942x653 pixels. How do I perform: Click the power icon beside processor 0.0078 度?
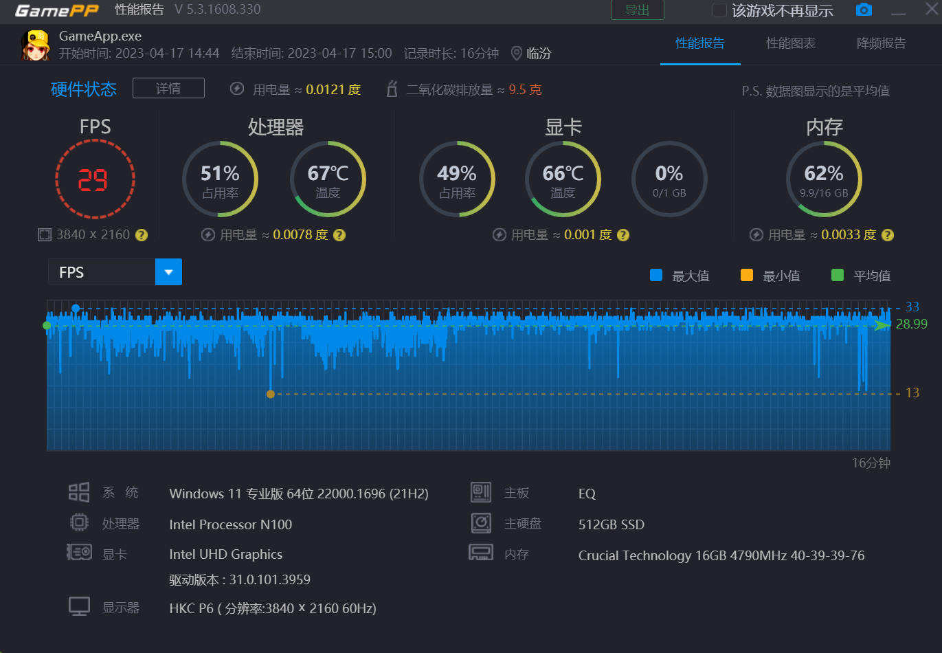[208, 235]
